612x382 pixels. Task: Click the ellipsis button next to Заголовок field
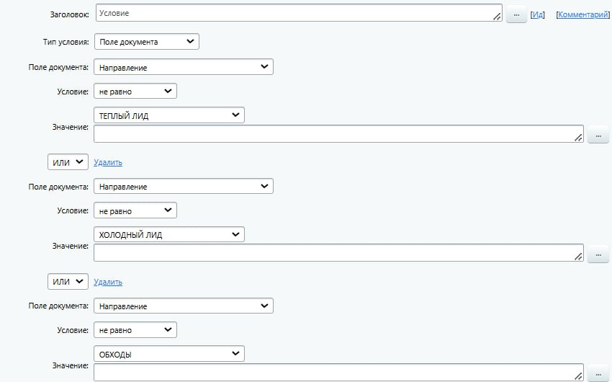(516, 14)
